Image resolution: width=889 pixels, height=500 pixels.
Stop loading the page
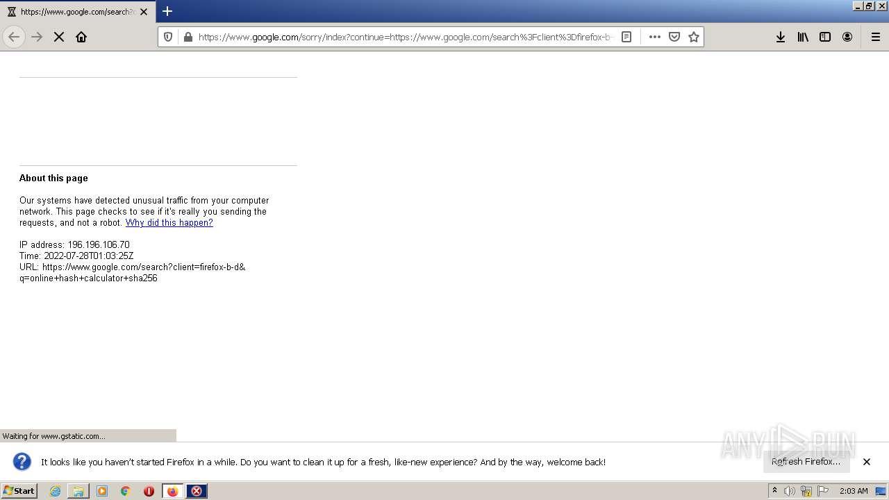[x=59, y=37]
